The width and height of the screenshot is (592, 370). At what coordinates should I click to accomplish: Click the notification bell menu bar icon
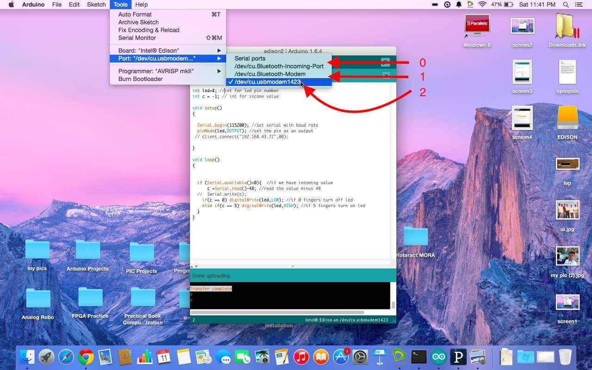pos(459,5)
